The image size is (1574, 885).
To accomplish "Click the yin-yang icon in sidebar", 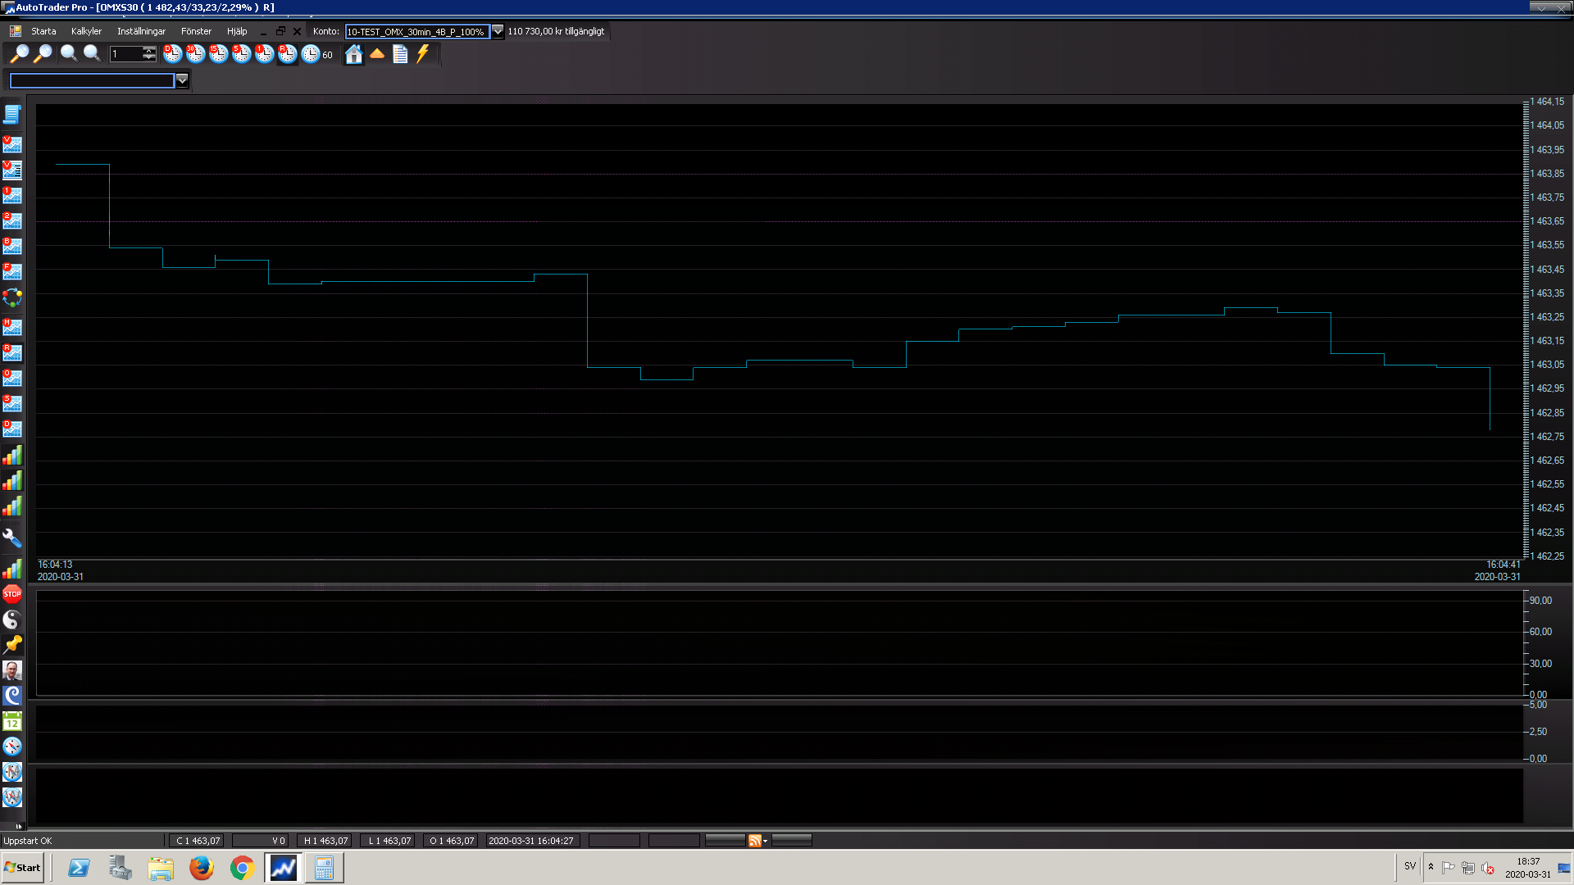I will point(12,619).
